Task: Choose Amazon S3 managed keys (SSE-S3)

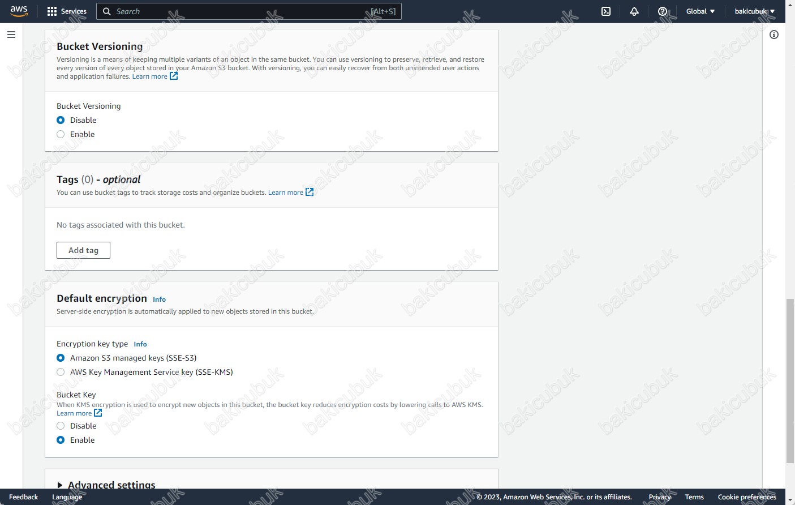Action: click(x=61, y=358)
